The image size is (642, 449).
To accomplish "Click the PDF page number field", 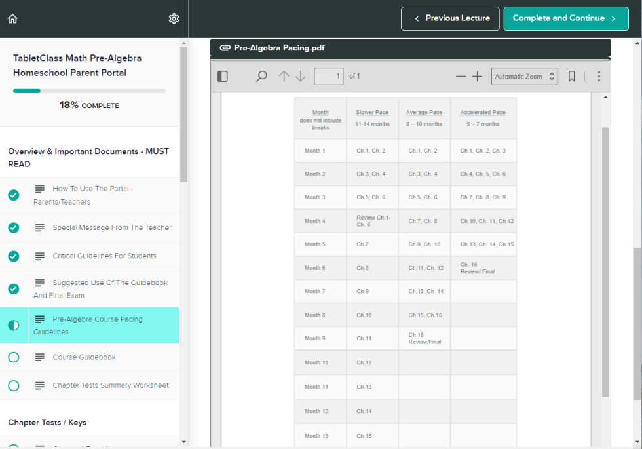I will pyautogui.click(x=329, y=77).
